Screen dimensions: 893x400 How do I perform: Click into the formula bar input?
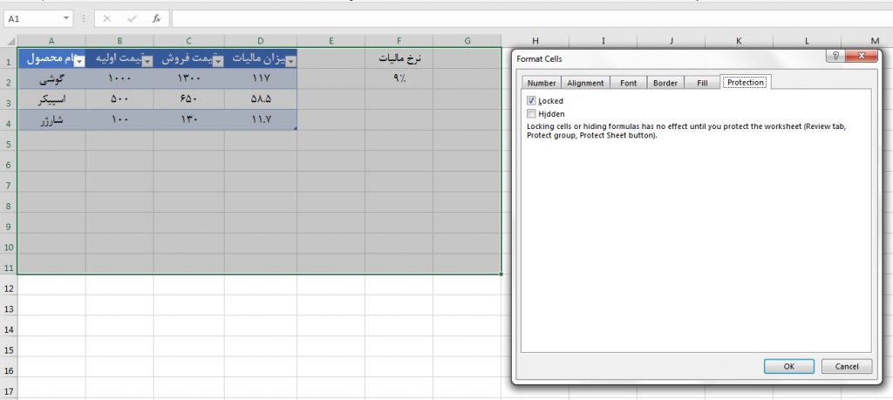[x=531, y=19]
